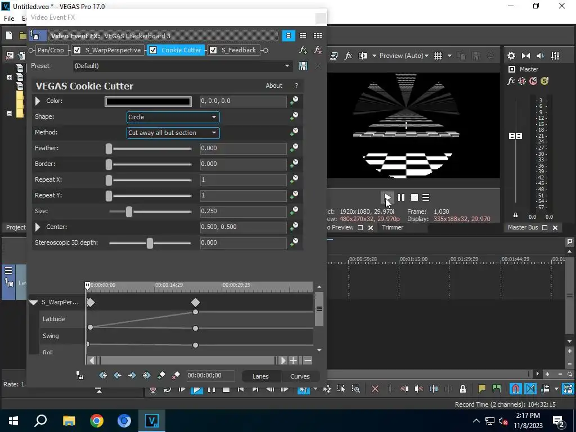
Task: Toggle the Enable Snapping magnet icon
Action: [516, 389]
